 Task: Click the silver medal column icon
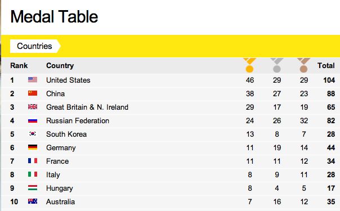coord(277,65)
